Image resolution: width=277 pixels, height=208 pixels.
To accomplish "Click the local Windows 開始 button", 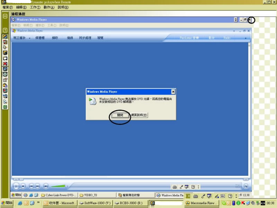I will (7, 203).
